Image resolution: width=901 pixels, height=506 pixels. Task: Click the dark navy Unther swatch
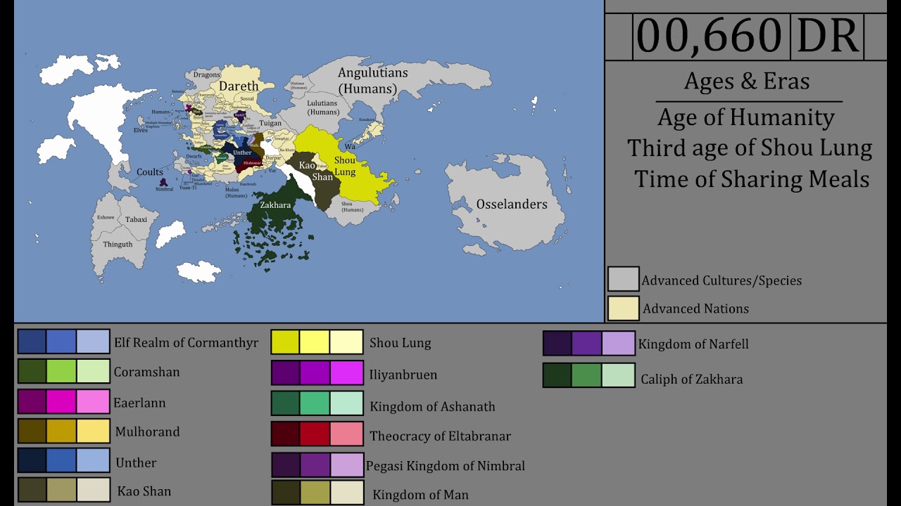(32, 460)
